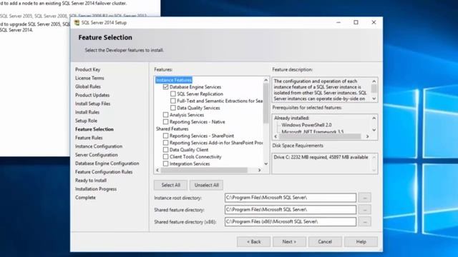The height and width of the screenshot is (257, 458).
Task: Click features list scroll down arrow
Action: [265, 163]
